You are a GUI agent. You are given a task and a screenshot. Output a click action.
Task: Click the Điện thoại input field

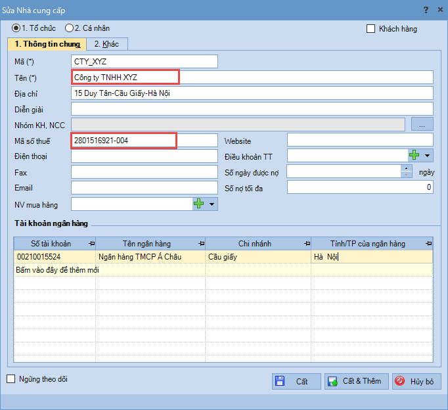(145, 156)
